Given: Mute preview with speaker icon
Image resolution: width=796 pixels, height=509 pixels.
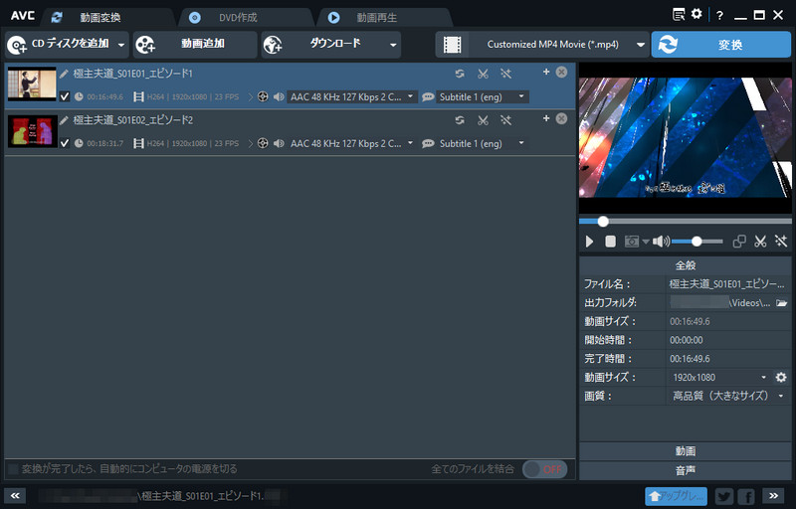Looking at the screenshot, I should 661,242.
